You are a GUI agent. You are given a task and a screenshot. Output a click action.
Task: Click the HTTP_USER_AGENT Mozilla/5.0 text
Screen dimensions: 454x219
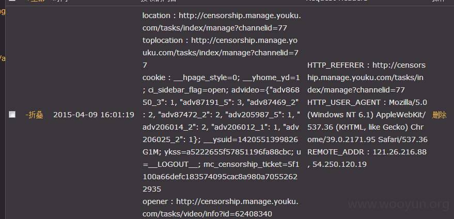pyautogui.click(x=367, y=102)
